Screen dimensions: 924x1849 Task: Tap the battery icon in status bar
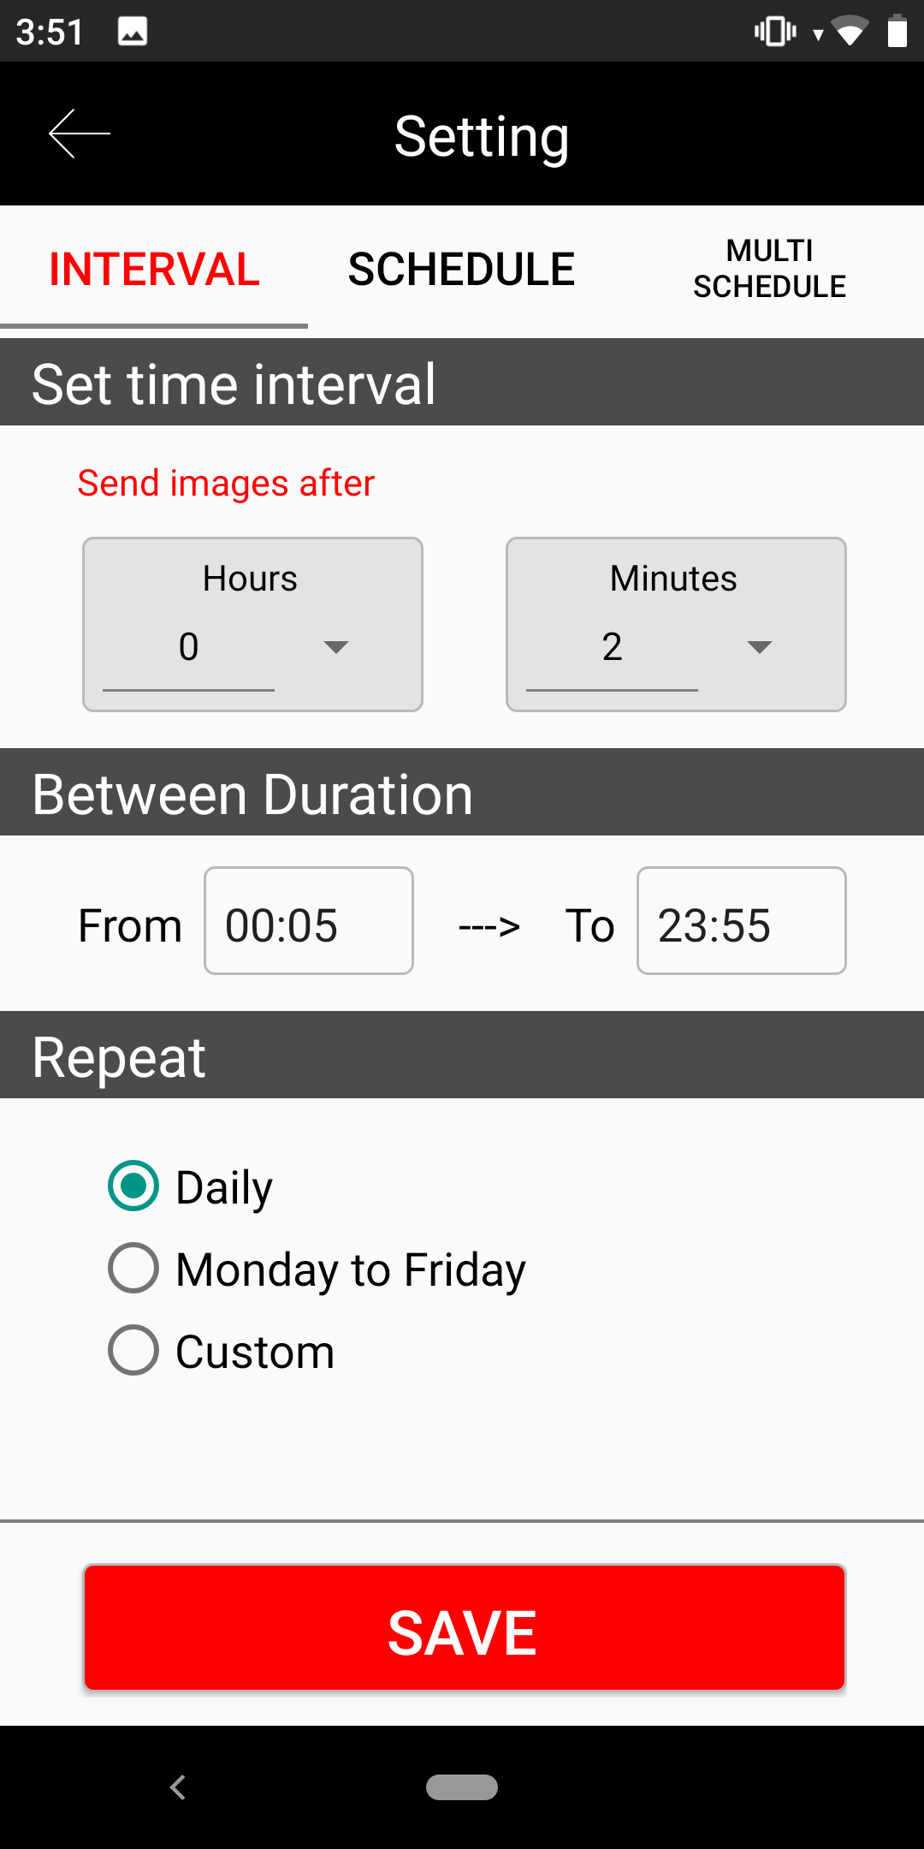[x=897, y=32]
